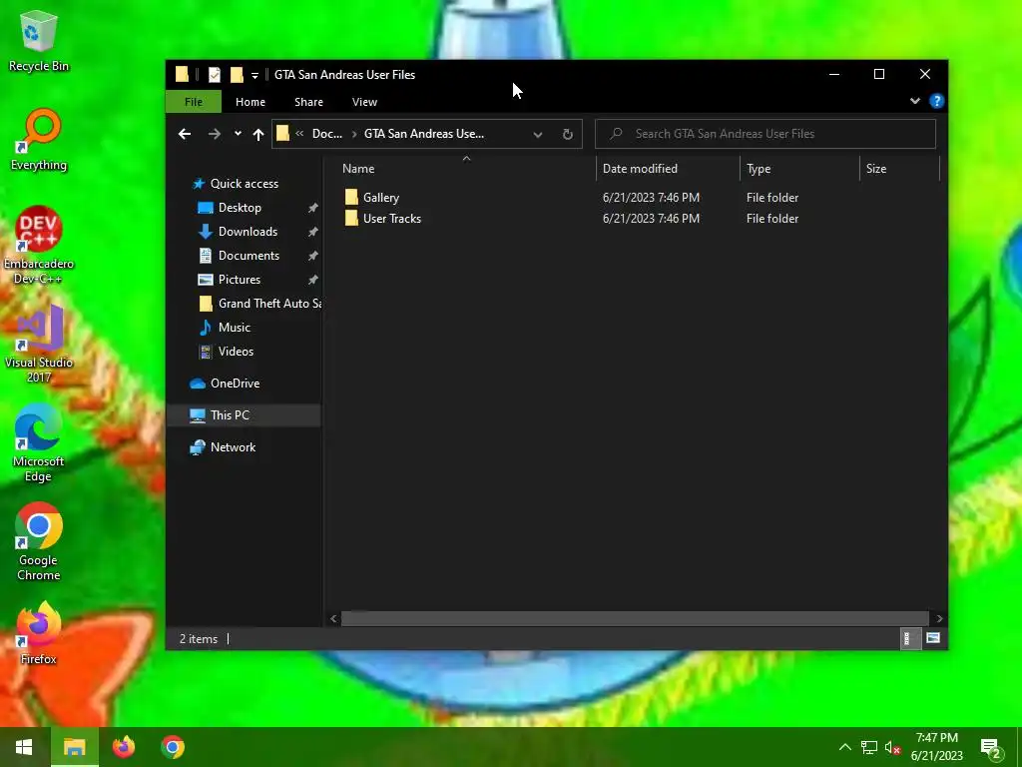The height and width of the screenshot is (767, 1022).
Task: Select the Gallery folder
Action: (x=381, y=198)
